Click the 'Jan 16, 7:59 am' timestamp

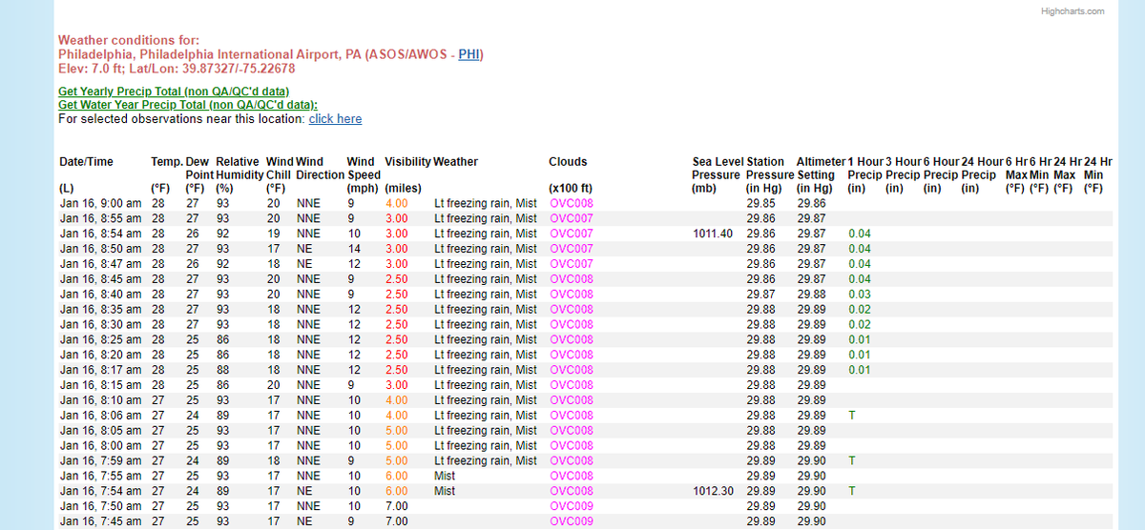click(x=100, y=460)
